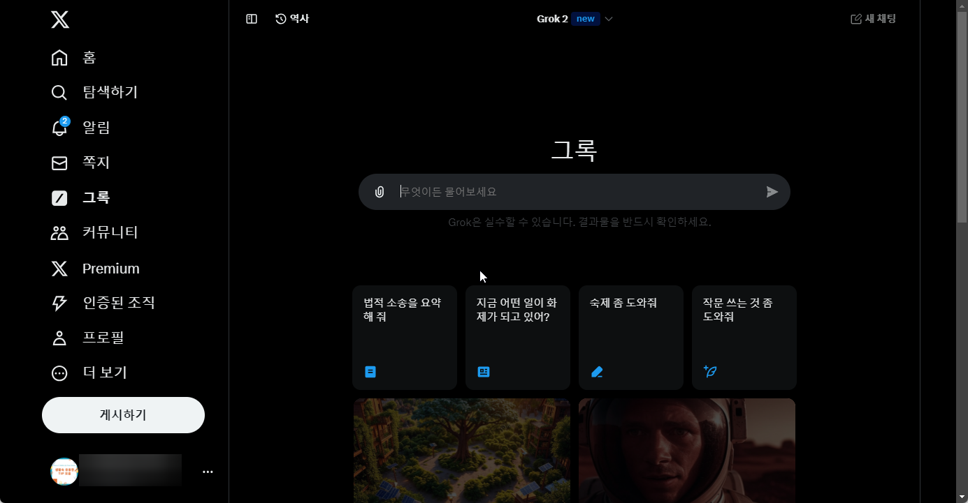
Task: Attach a file using the paperclip icon
Action: [x=380, y=191]
